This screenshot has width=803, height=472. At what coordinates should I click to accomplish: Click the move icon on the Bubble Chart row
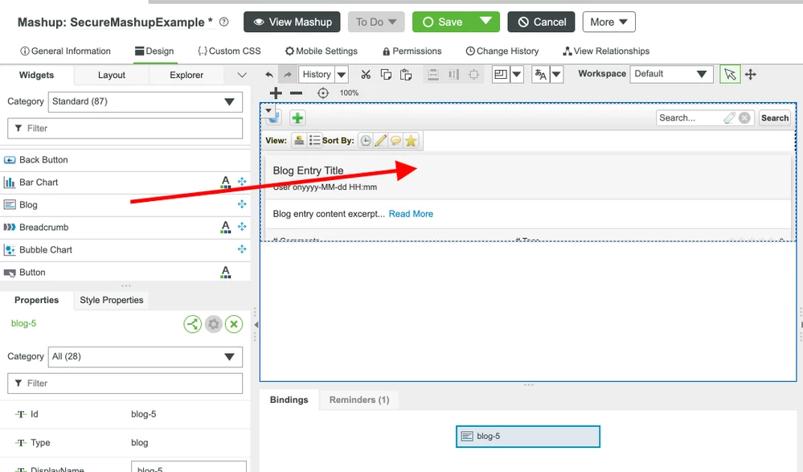pyautogui.click(x=242, y=249)
